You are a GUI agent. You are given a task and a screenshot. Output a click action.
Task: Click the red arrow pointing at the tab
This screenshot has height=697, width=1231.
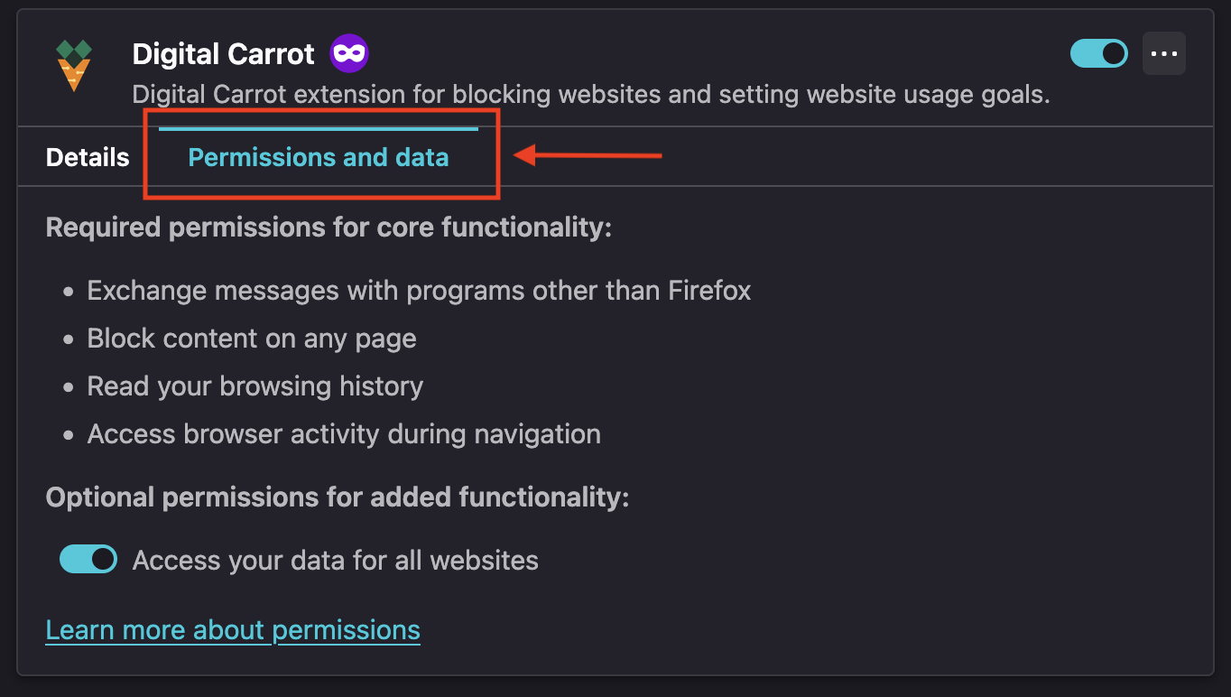click(x=588, y=156)
